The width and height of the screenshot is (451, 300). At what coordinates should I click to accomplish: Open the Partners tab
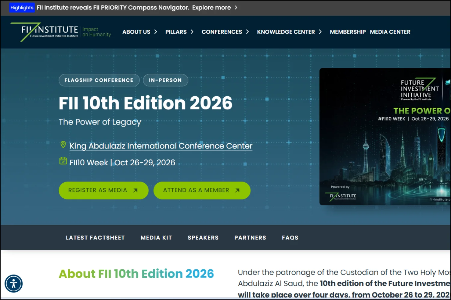[250, 238]
